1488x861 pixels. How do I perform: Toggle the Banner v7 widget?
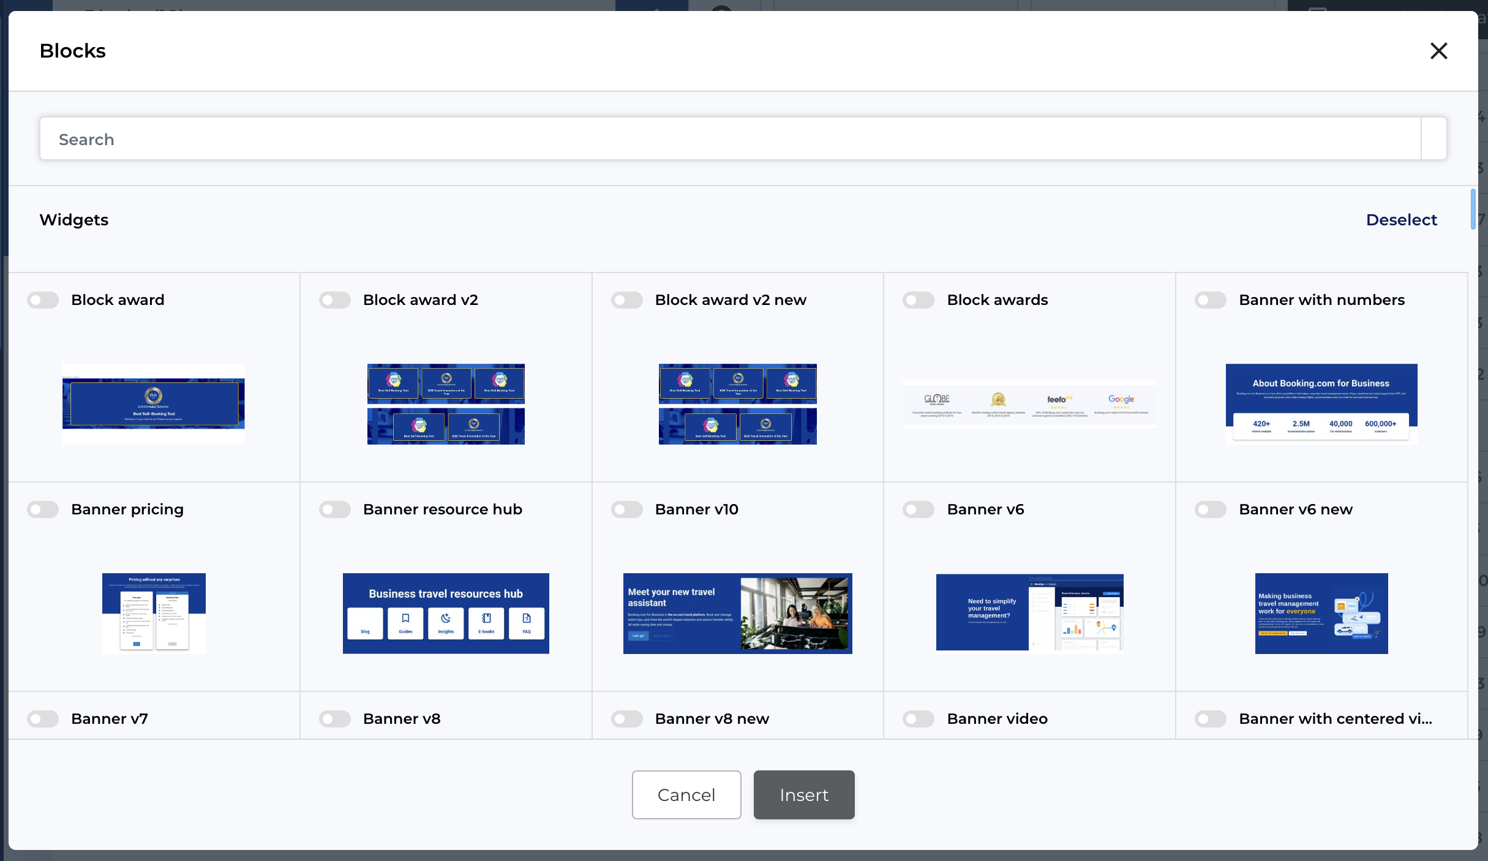tap(43, 718)
